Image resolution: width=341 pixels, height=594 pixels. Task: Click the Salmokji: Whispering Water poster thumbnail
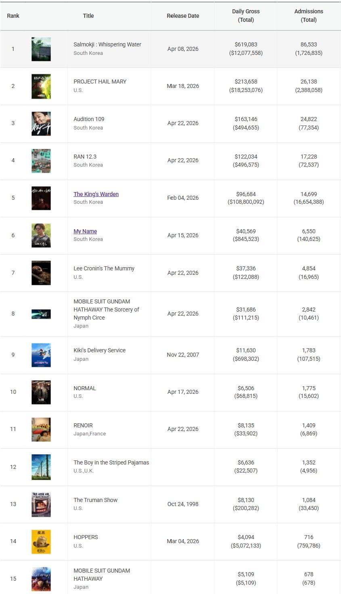point(41,49)
